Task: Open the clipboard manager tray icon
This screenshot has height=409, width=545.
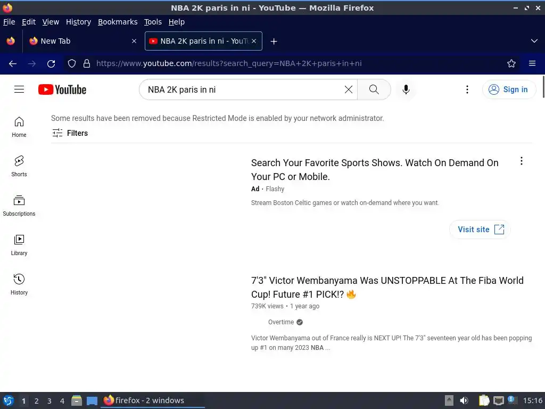Action: point(484,400)
